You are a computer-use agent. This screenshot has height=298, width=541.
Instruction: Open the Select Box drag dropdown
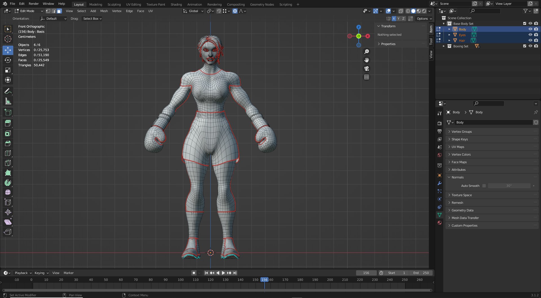click(92, 19)
